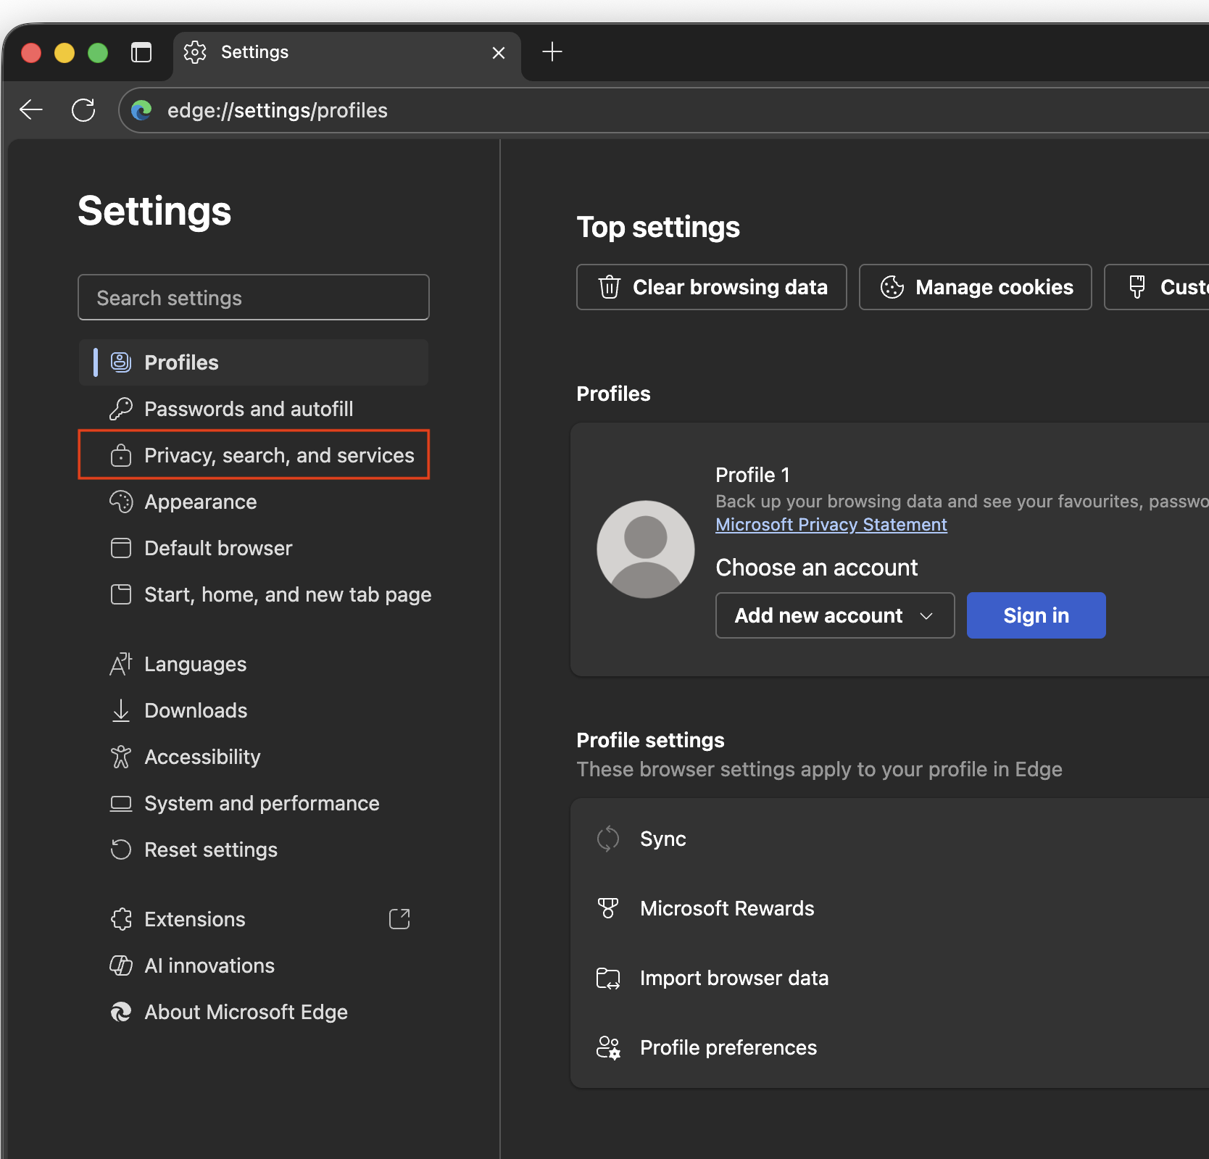Select the Profiles menu item
The width and height of the screenshot is (1209, 1159).
click(x=253, y=362)
